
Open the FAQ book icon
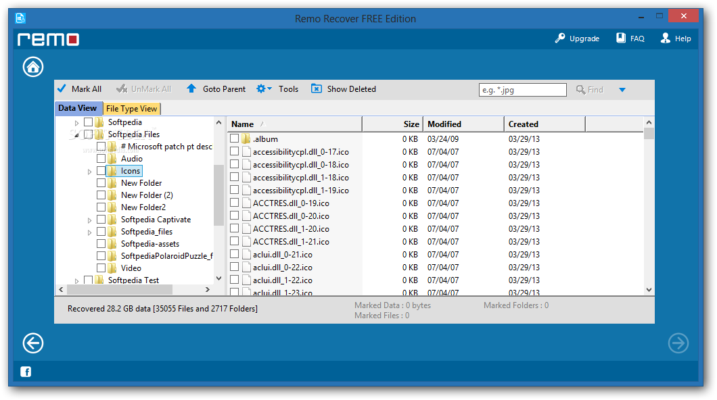620,38
